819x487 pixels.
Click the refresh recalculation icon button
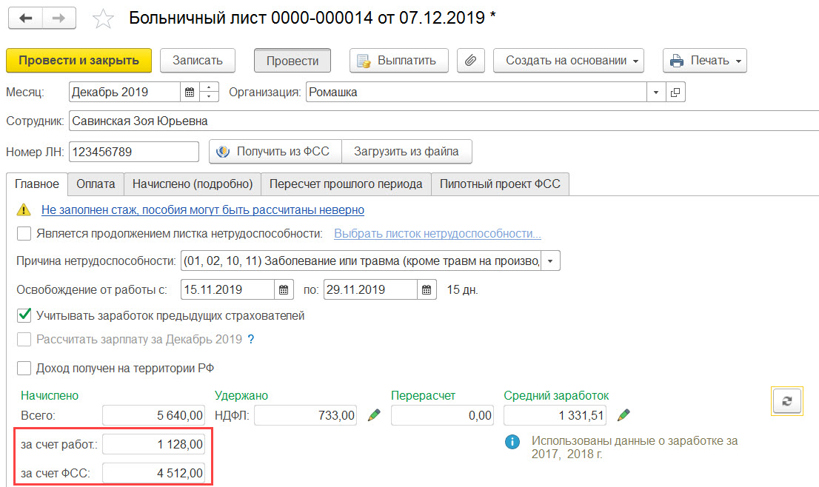(786, 401)
